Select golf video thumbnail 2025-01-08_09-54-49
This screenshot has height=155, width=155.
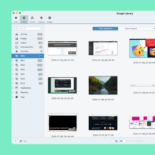click(x=62, y=122)
